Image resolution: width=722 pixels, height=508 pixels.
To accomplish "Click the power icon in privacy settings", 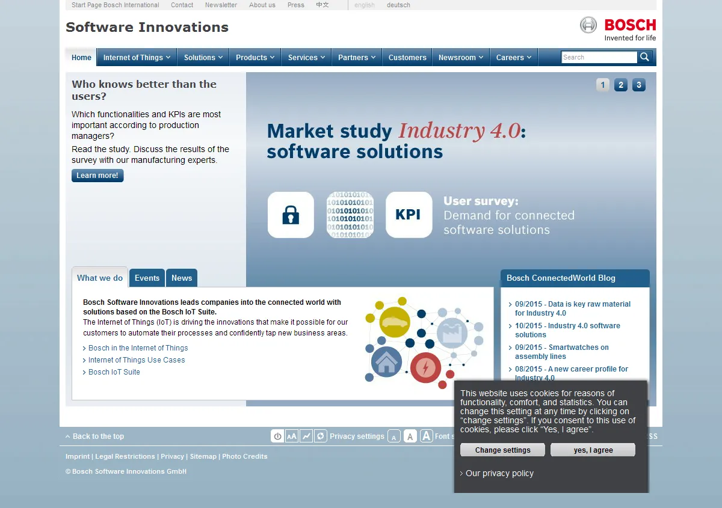I will pos(277,436).
